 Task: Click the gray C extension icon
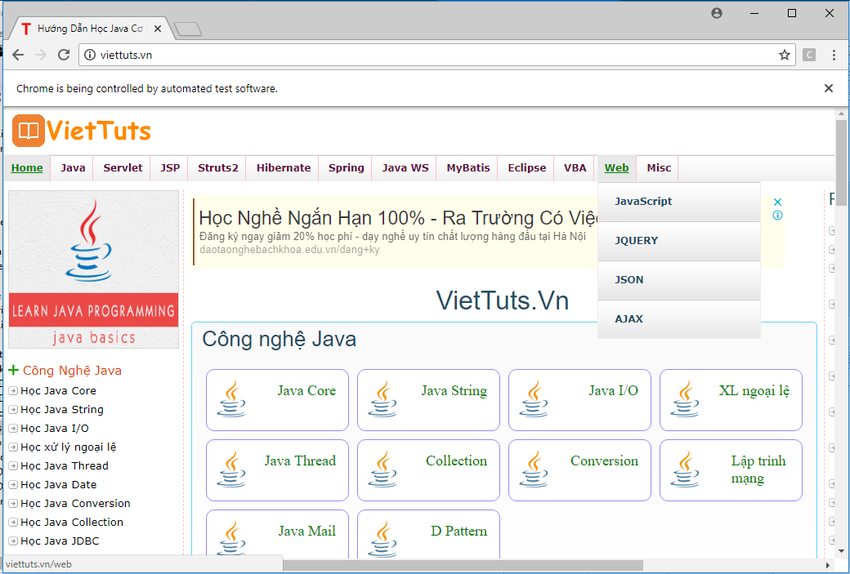[809, 55]
